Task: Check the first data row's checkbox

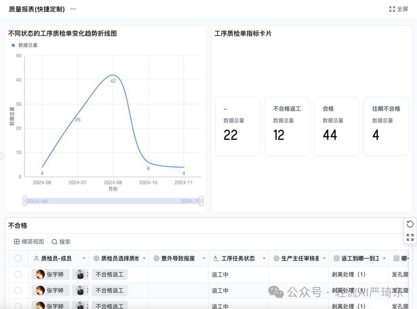Action: (18, 274)
